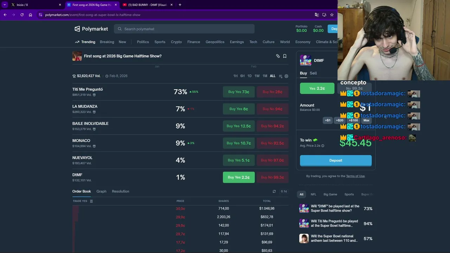The image size is (450, 253).
Task: Click the blue Deposit button in trade panel
Action: tap(336, 161)
